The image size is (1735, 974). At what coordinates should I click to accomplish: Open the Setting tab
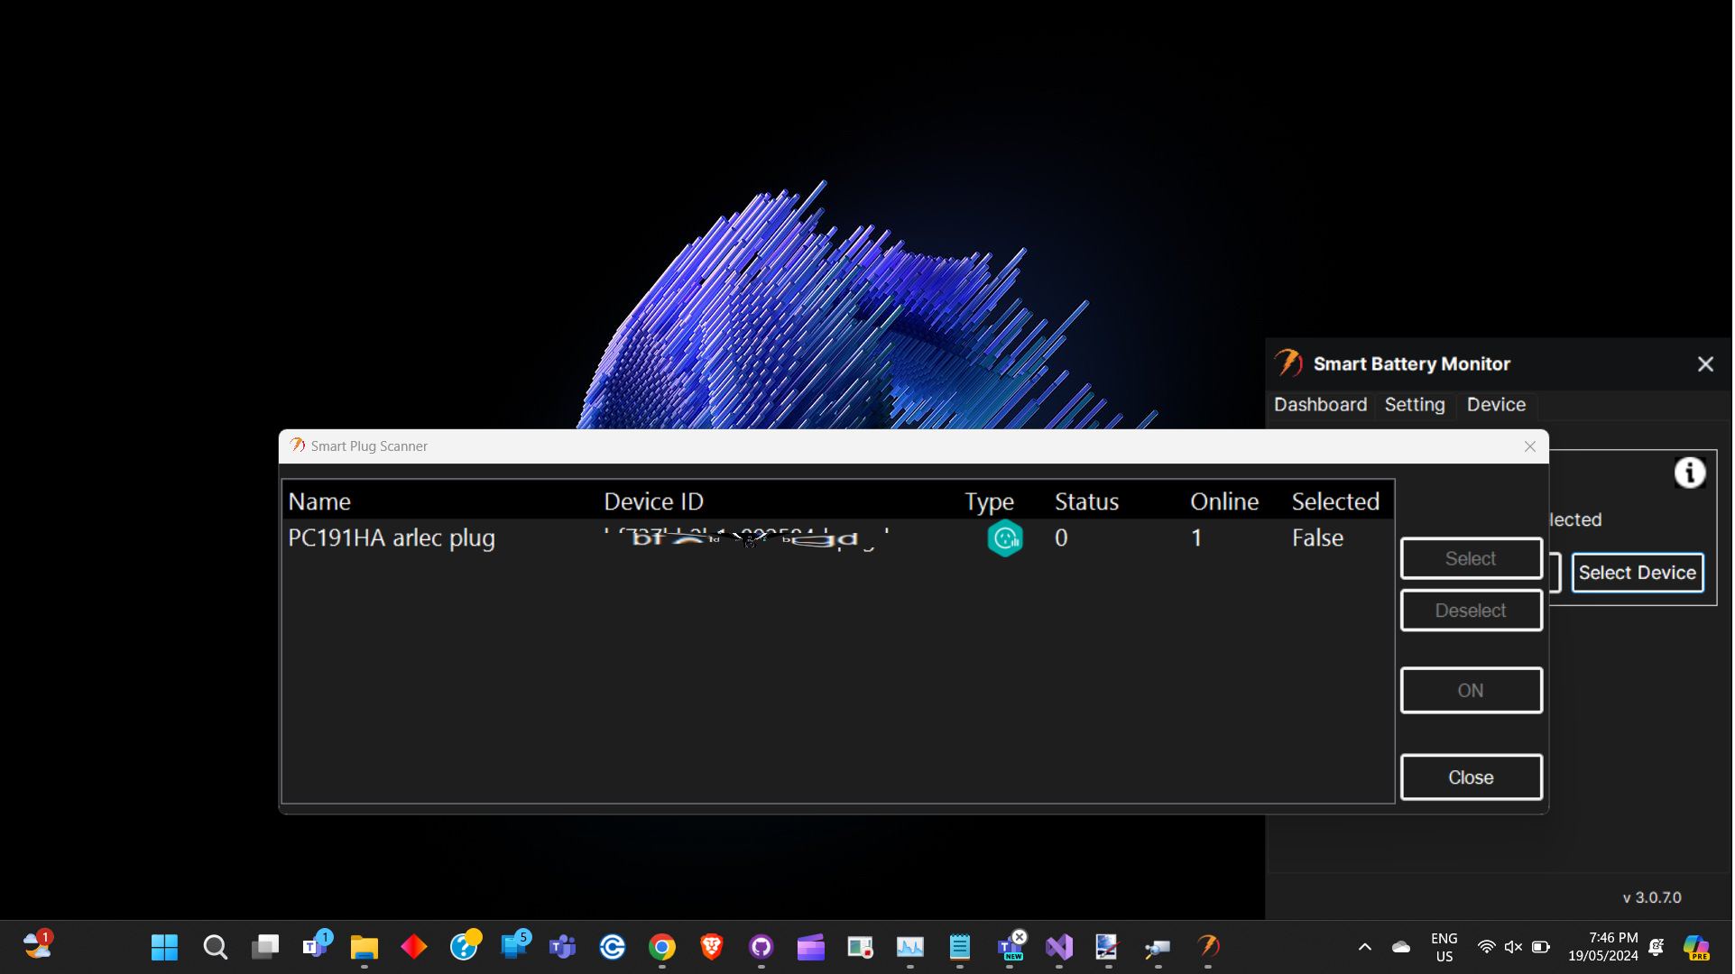pyautogui.click(x=1414, y=405)
